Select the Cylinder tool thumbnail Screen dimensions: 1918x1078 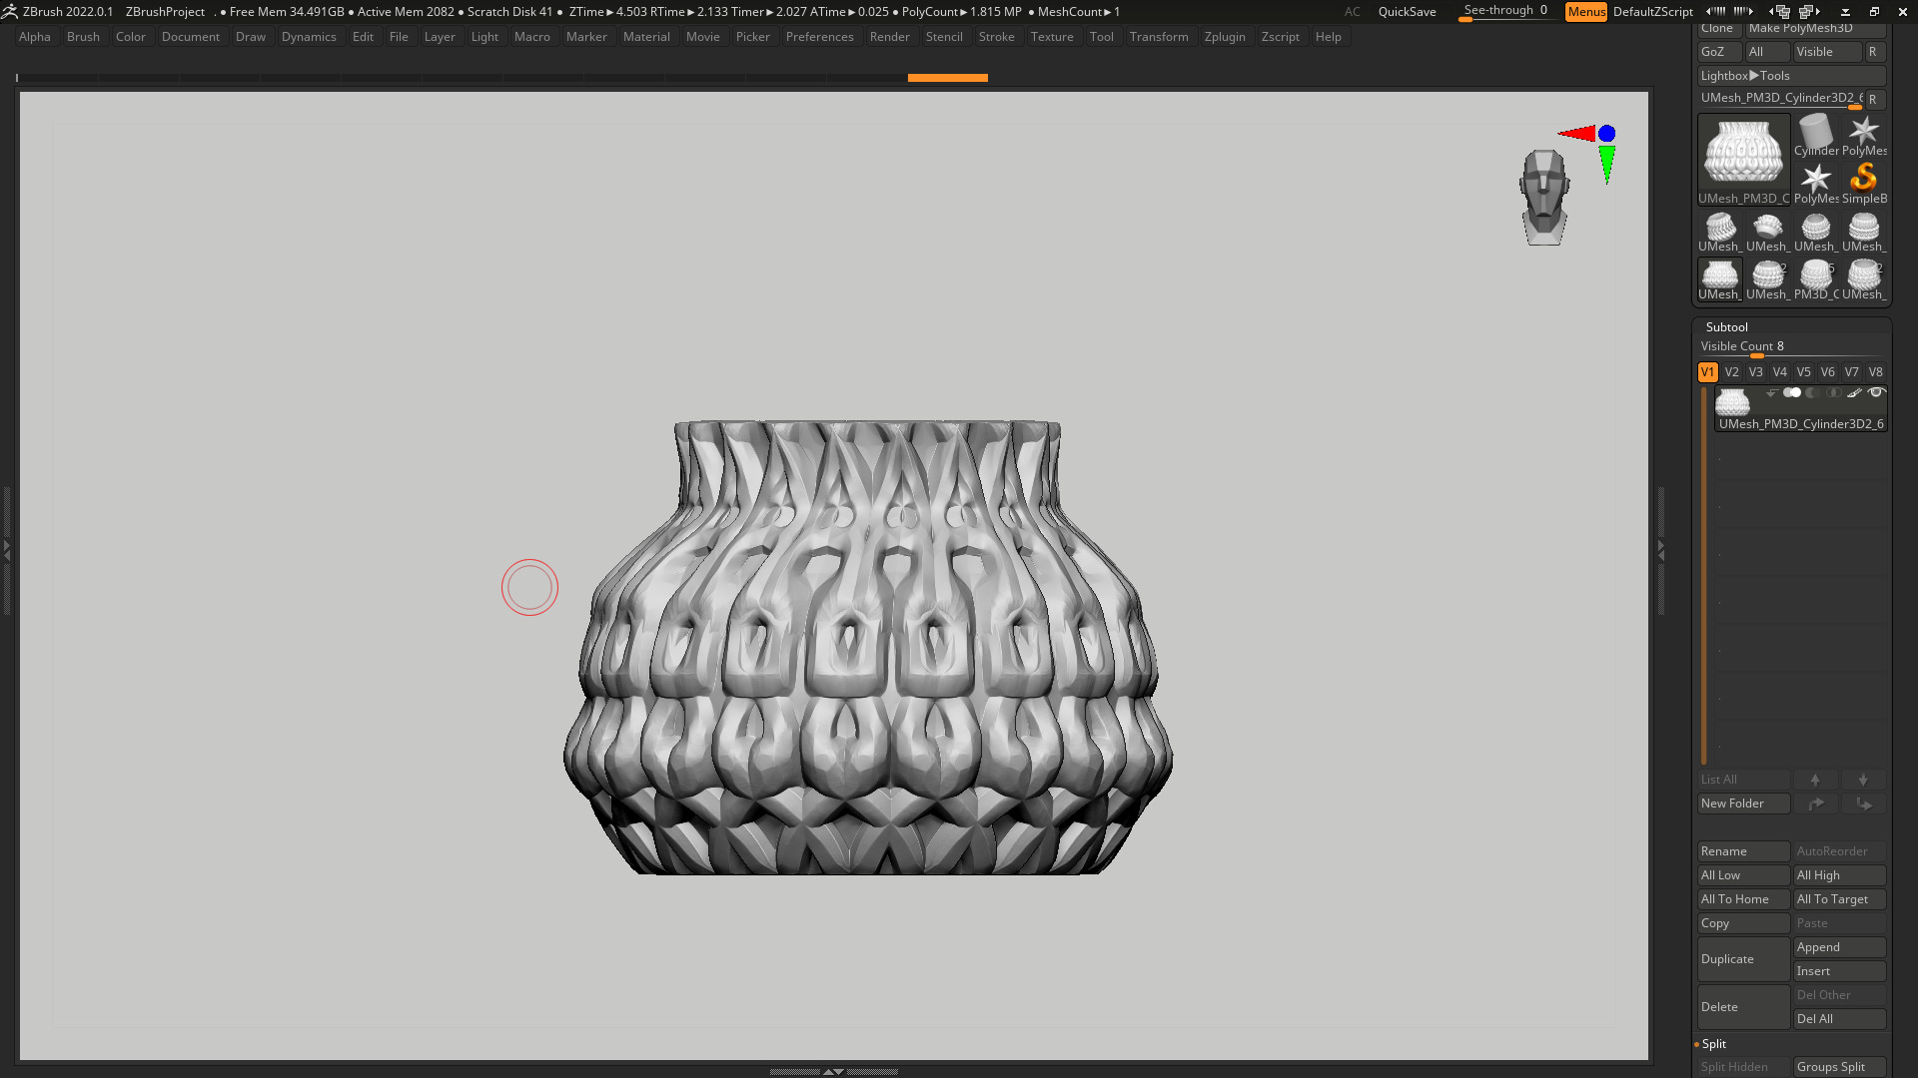pos(1815,135)
